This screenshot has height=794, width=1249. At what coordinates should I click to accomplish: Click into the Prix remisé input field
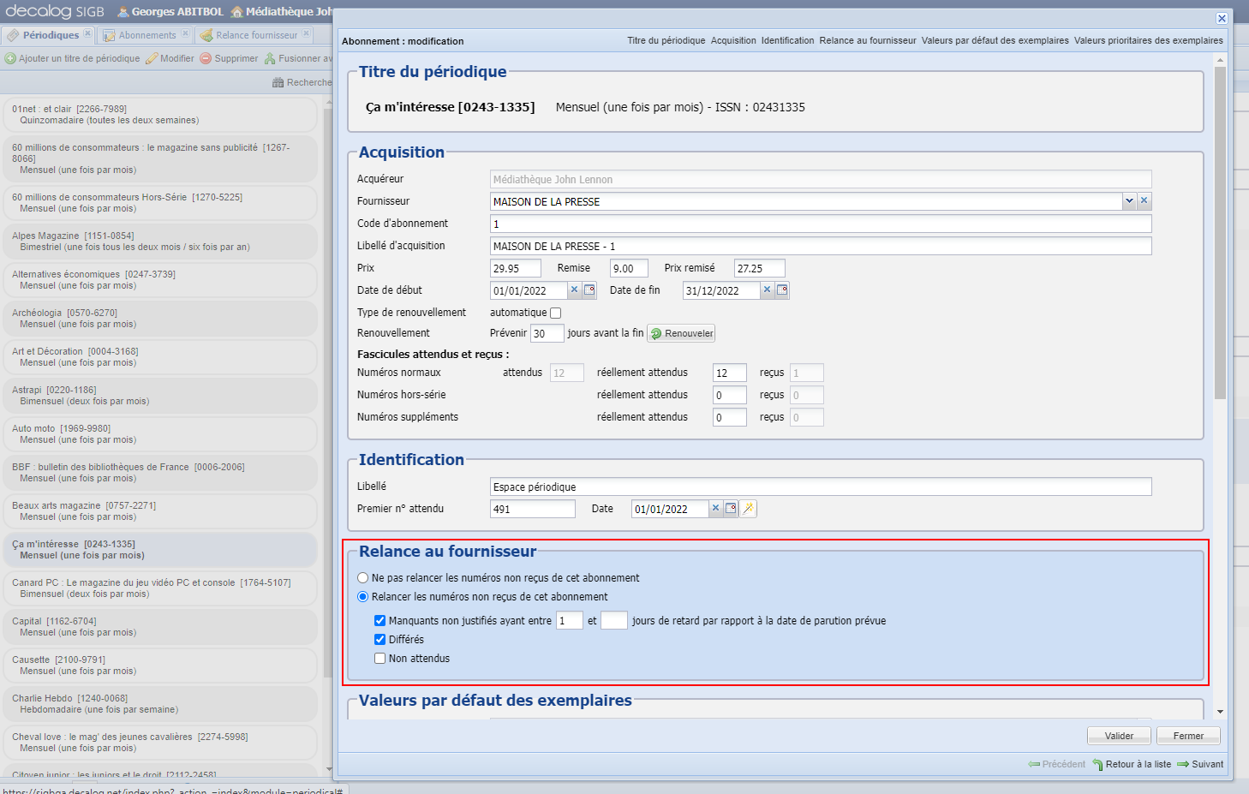click(758, 268)
